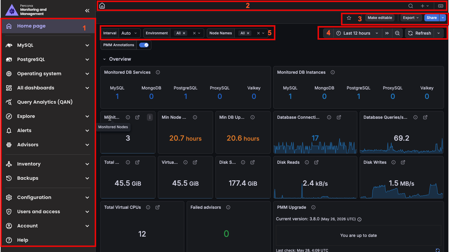This screenshot has height=252, width=449.
Task: Open external link icon on Monitored Nodes panel
Action: click(x=137, y=117)
